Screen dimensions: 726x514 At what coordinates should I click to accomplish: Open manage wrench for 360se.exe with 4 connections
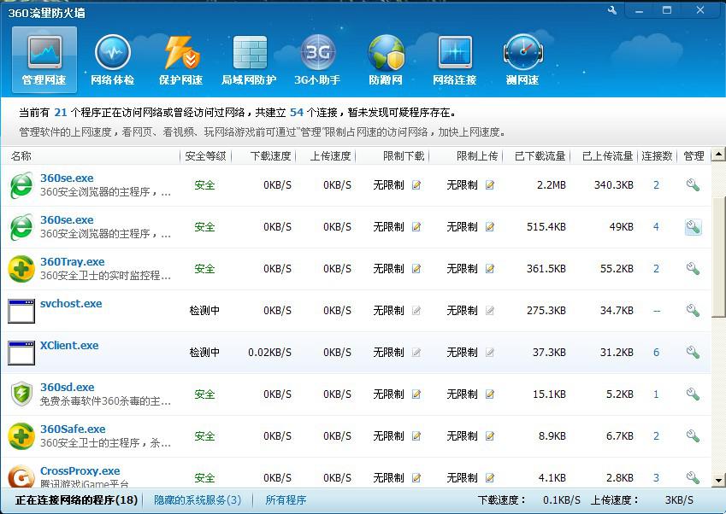click(693, 227)
